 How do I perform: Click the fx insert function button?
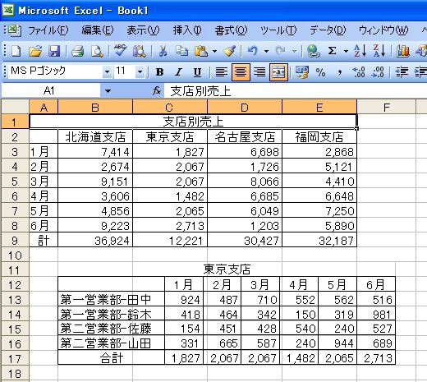(x=157, y=90)
